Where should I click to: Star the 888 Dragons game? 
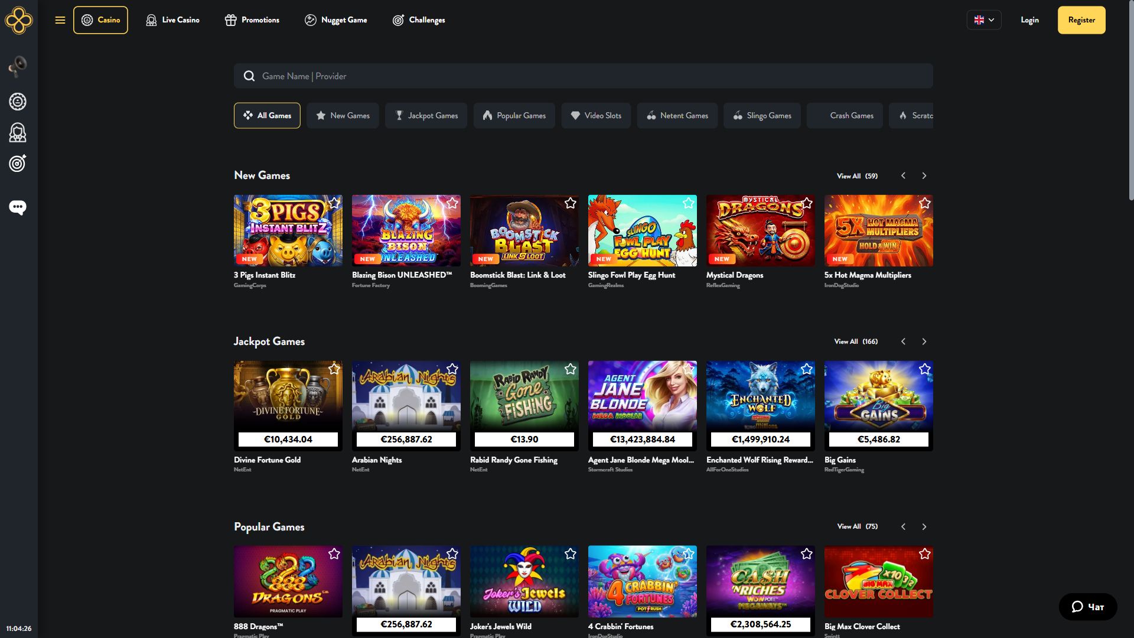click(334, 554)
